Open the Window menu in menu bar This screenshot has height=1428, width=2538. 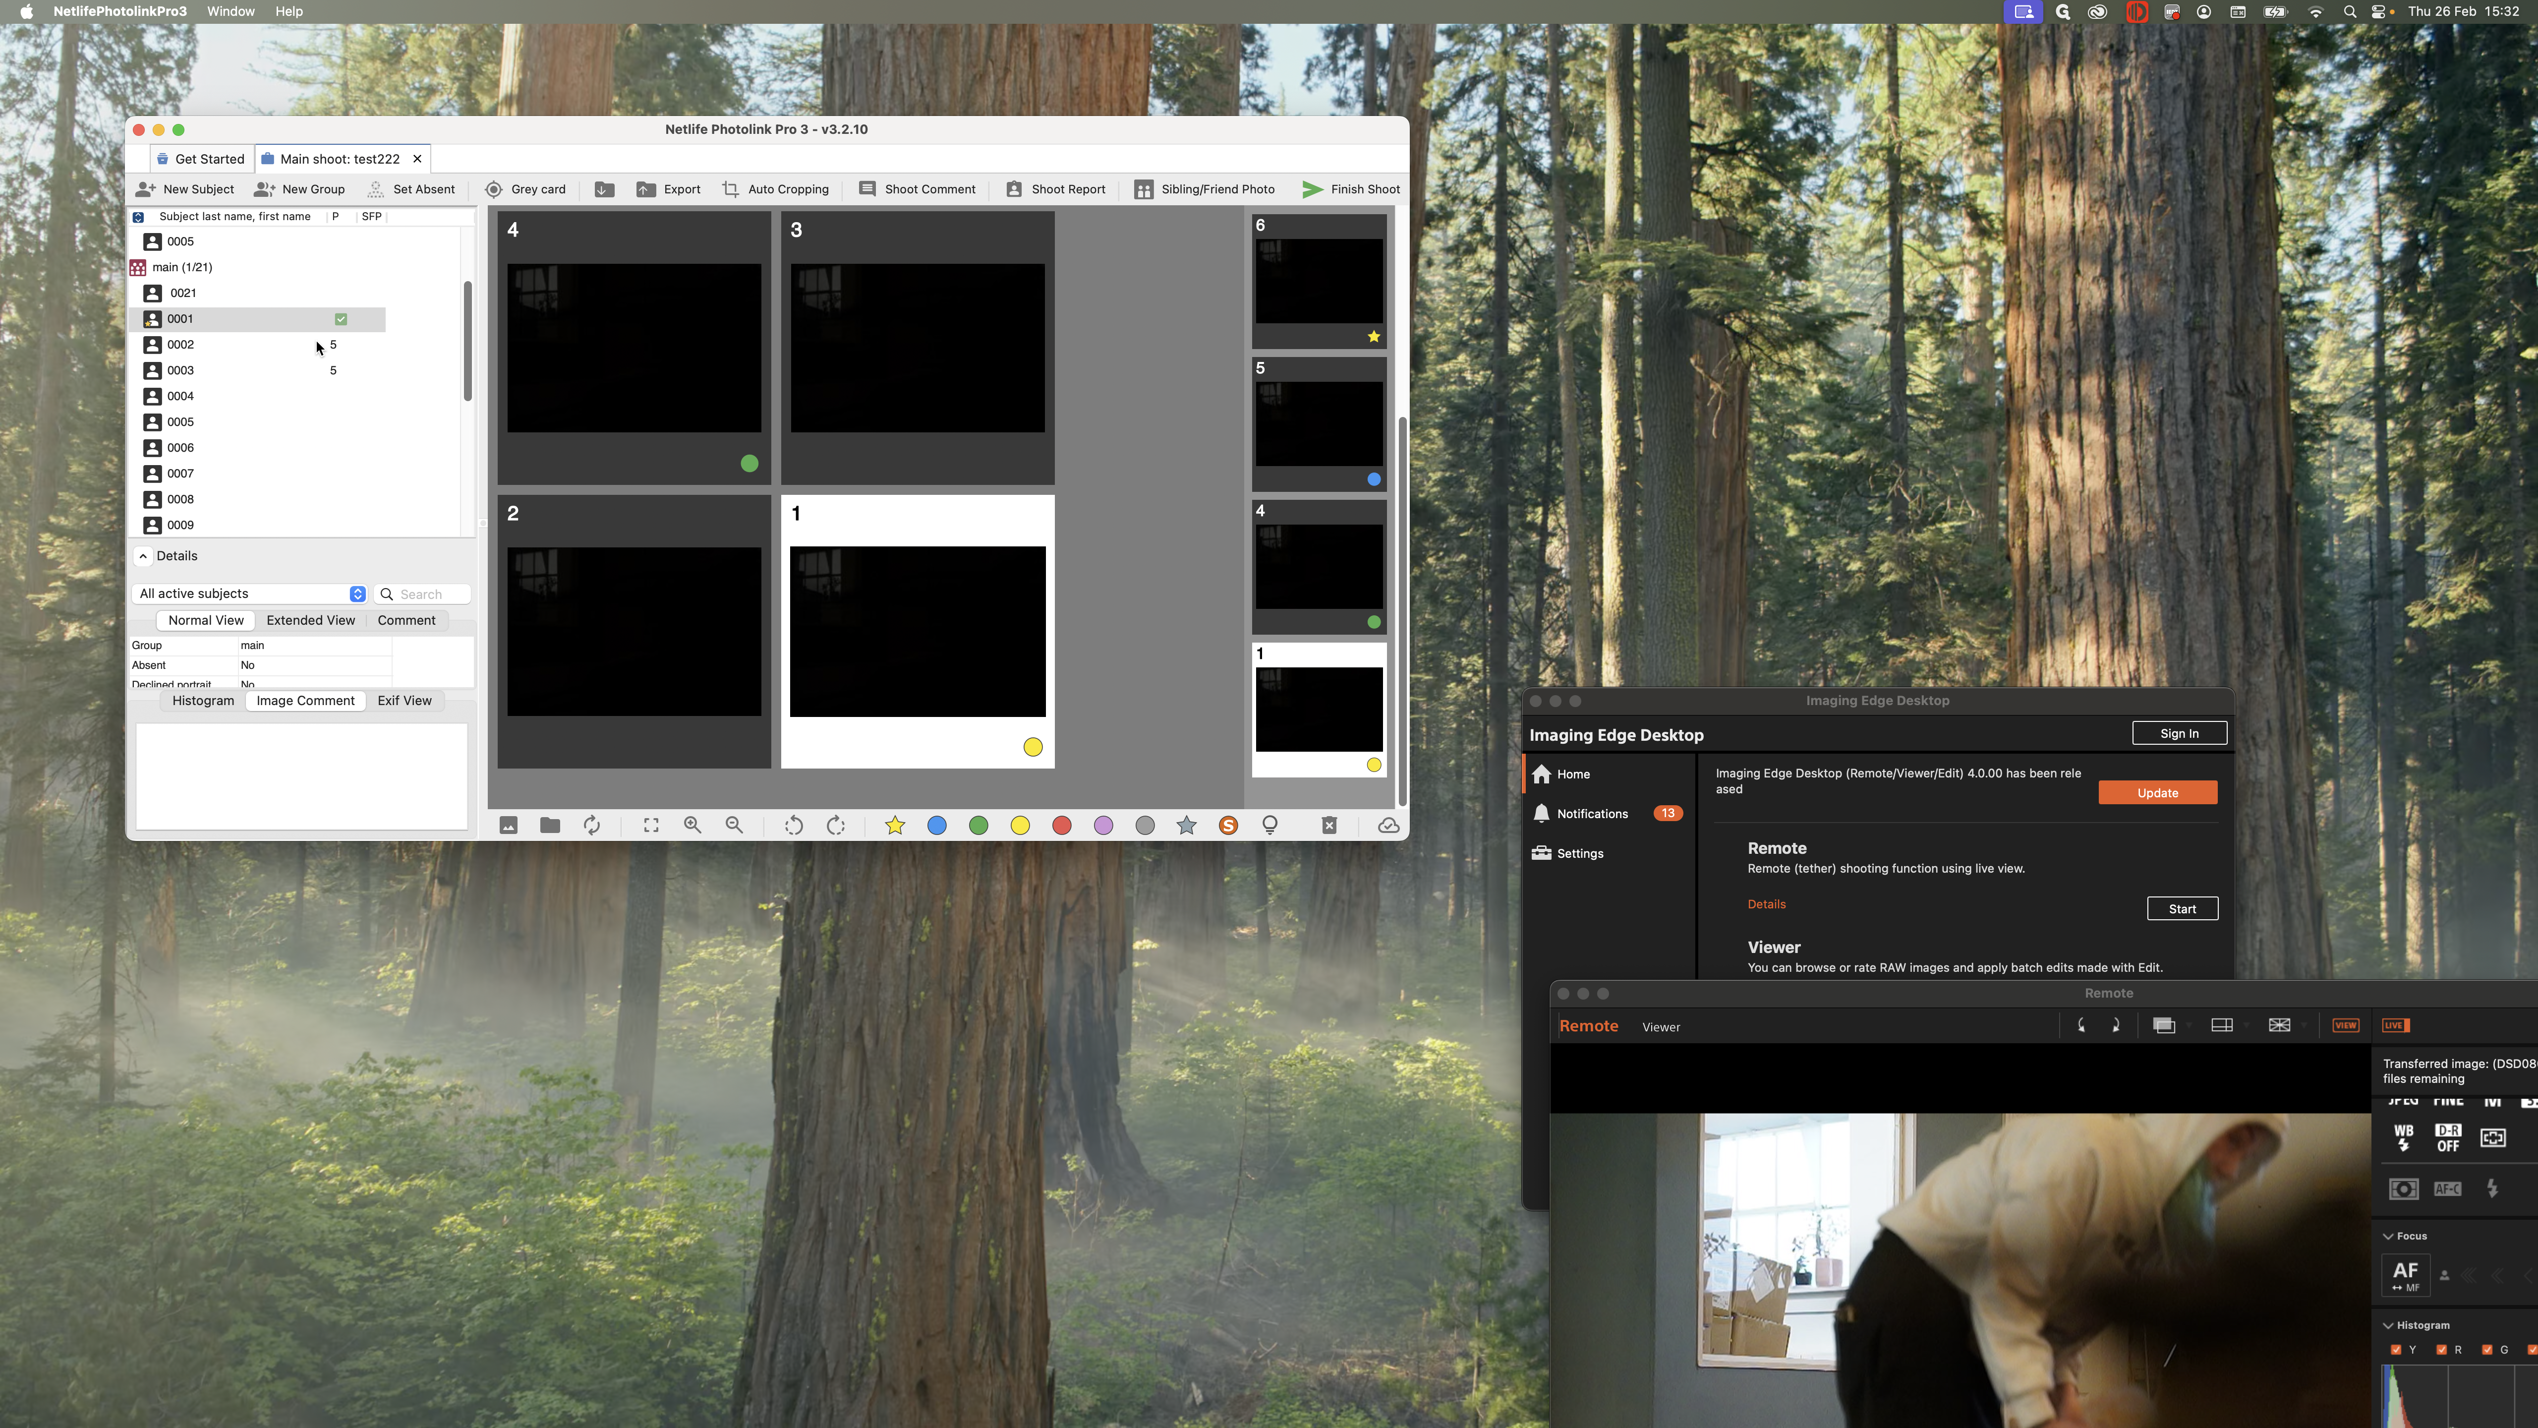coord(231,12)
